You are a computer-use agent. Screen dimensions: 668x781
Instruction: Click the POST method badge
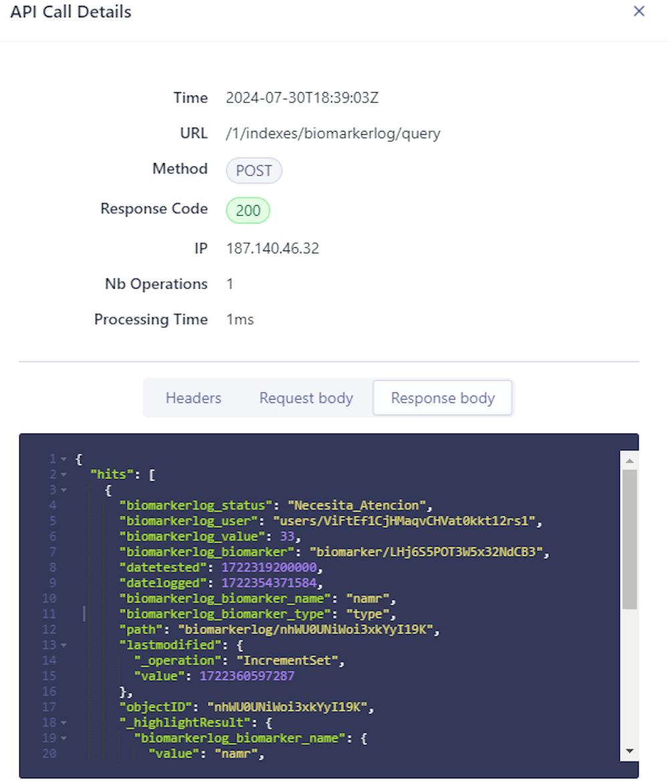point(254,170)
